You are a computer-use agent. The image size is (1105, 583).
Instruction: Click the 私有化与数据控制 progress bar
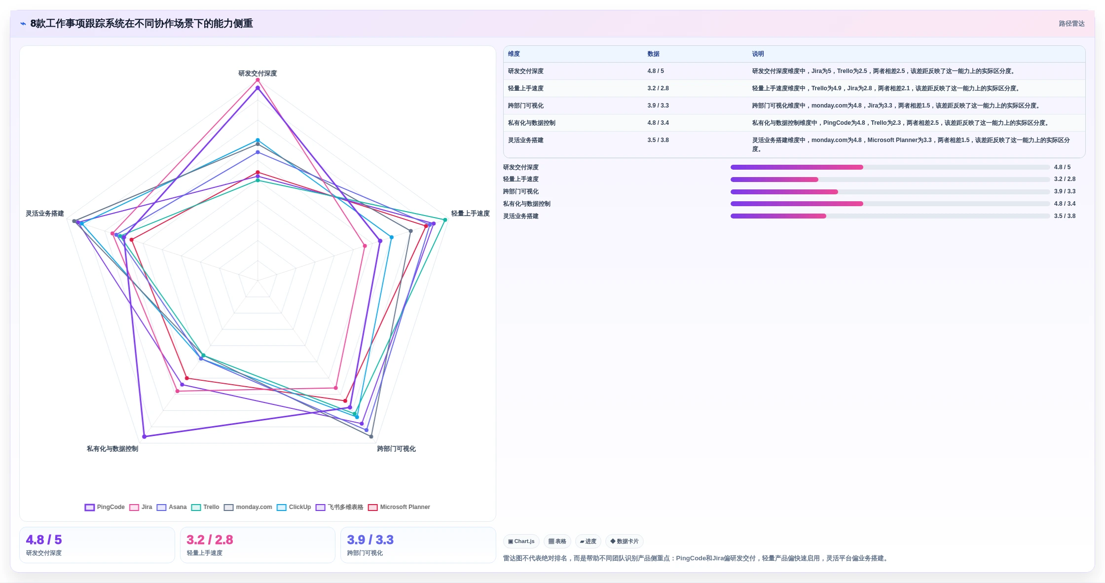pos(890,204)
